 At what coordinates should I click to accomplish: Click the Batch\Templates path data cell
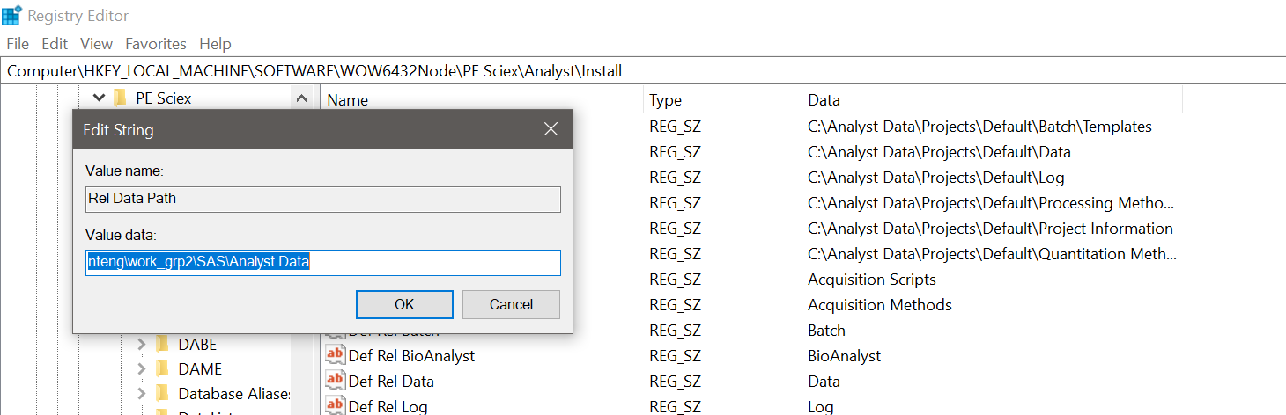pos(979,127)
